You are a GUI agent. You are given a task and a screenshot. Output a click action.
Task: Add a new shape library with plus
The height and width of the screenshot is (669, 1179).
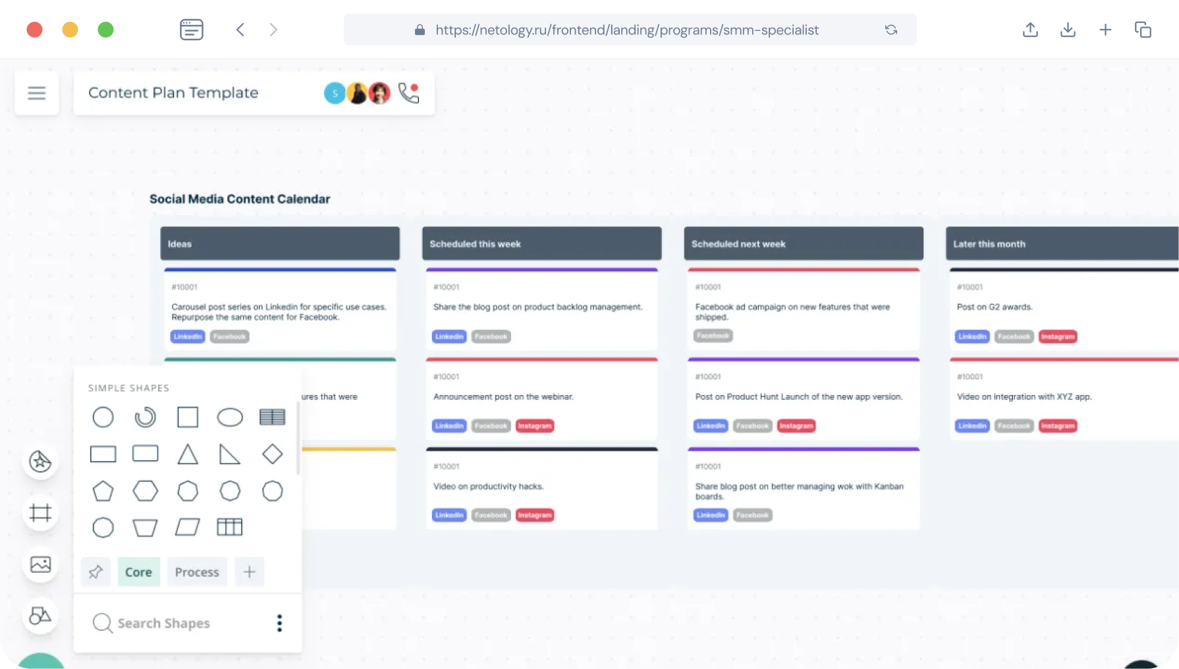249,572
